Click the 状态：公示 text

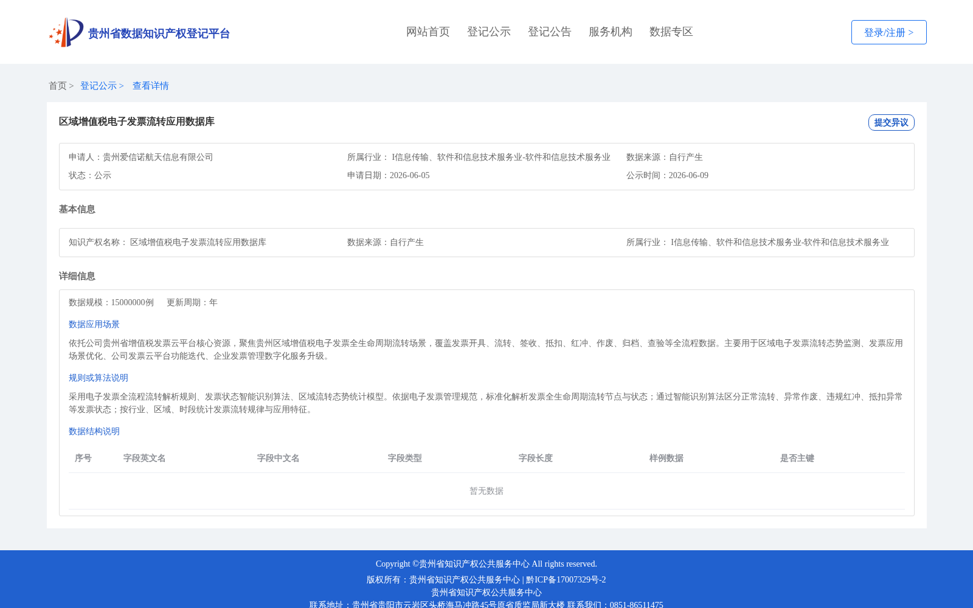click(90, 175)
